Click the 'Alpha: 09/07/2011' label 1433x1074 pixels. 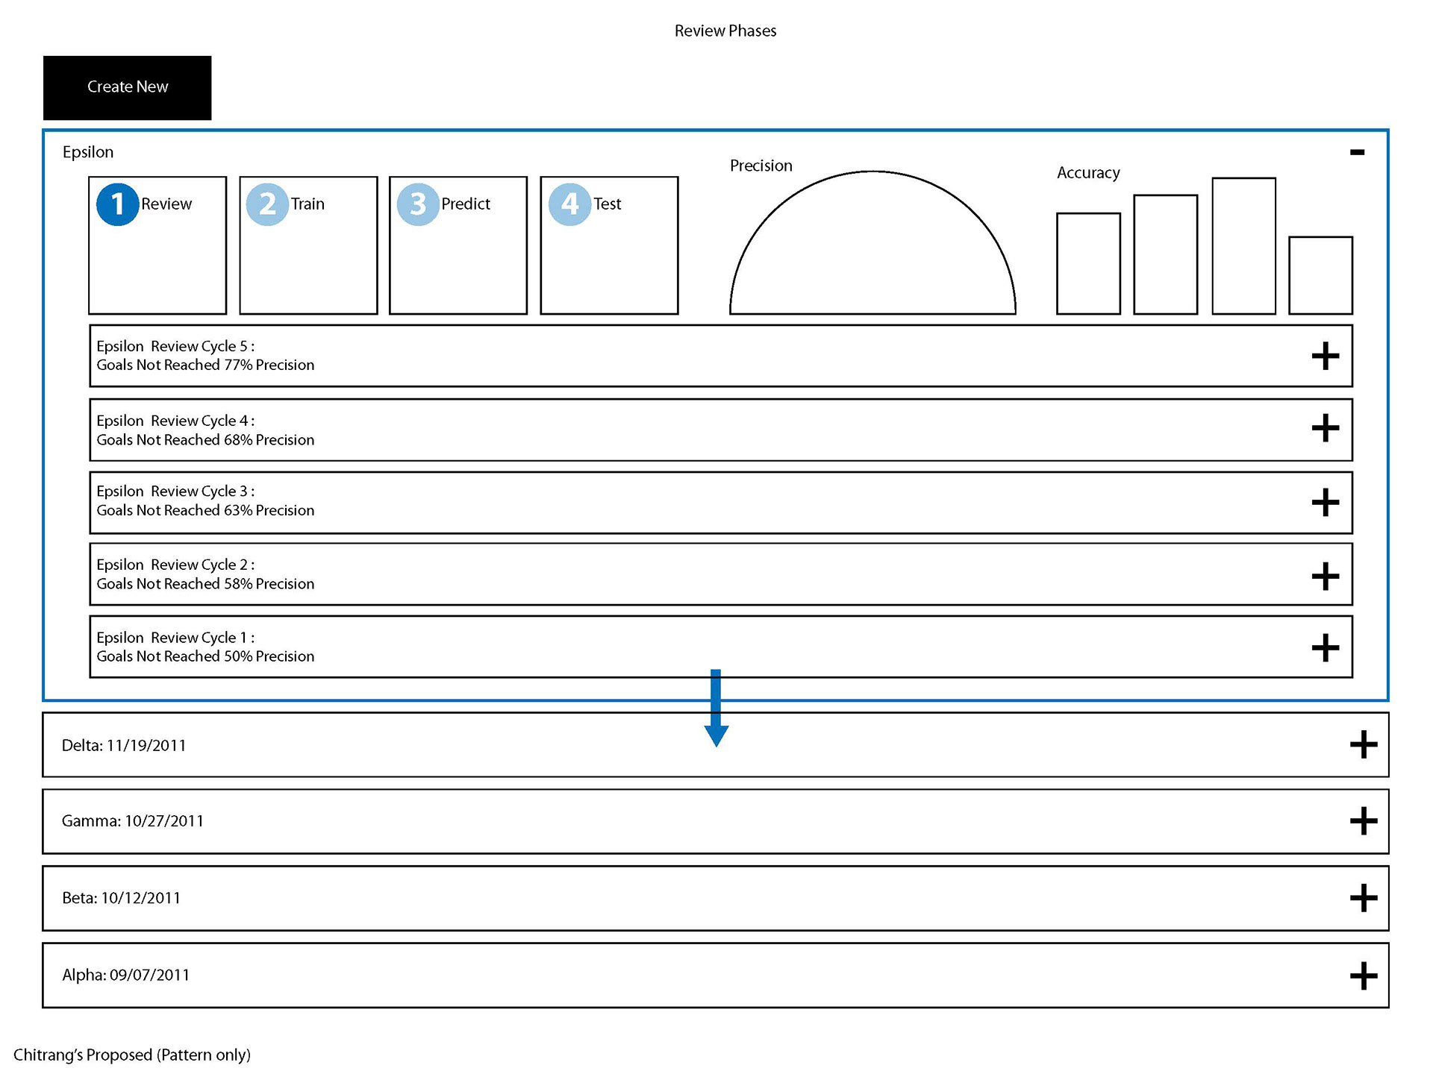(126, 975)
